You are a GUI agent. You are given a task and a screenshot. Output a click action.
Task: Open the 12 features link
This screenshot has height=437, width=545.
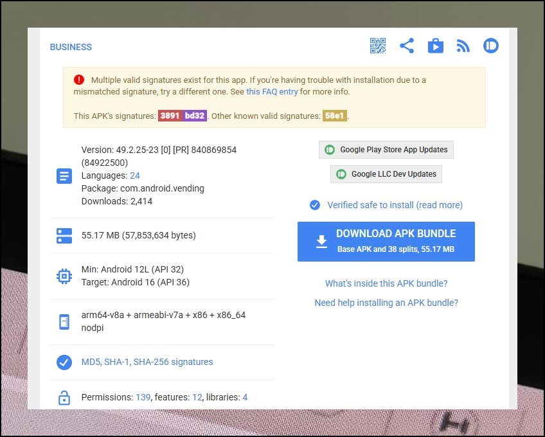(x=197, y=397)
